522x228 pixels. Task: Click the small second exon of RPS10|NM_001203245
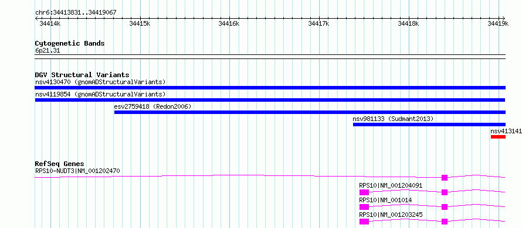(445, 222)
